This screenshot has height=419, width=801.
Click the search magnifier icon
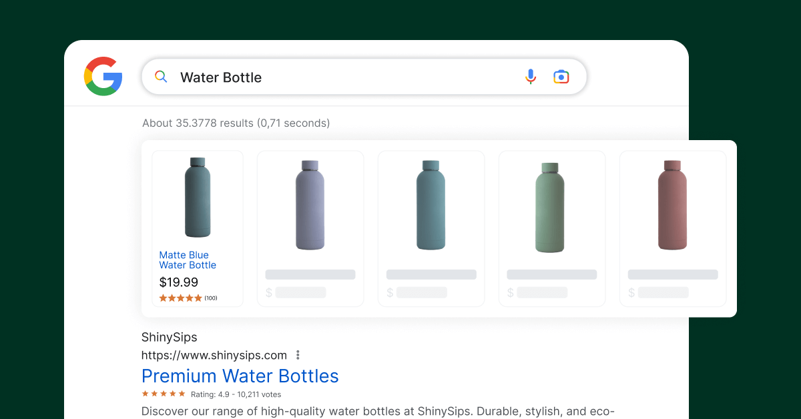161,77
